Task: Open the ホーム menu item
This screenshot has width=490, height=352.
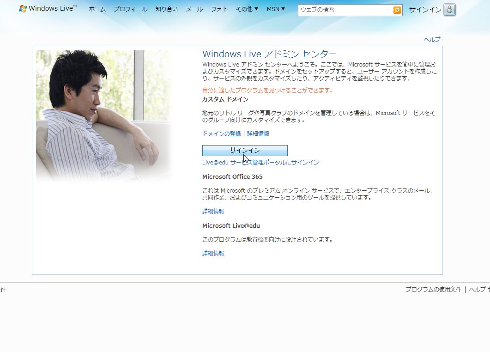Action: click(x=97, y=9)
